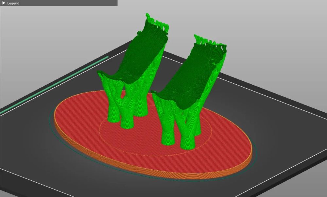
Task: Click the base of left support trunks
Action: [127, 124]
